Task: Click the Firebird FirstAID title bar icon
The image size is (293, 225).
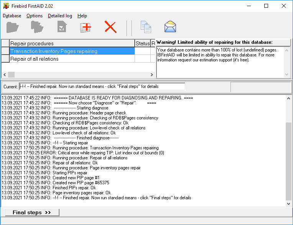Action: pyautogui.click(x=6, y=6)
